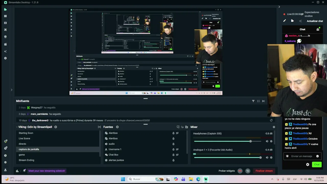327x184 pixels.
Task: Replay the the_darkraven3 subscription alert
Action: coord(271,120)
